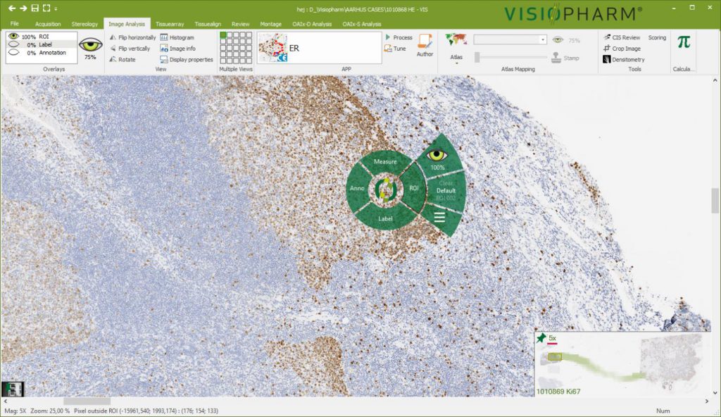
Task: Open the Stereology ribbon tab
Action: (84, 23)
